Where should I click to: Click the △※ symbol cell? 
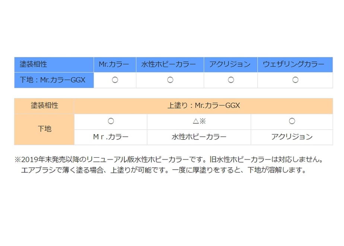199,122
